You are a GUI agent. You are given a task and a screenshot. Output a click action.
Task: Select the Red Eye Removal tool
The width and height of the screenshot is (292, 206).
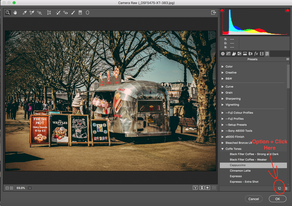65,13
